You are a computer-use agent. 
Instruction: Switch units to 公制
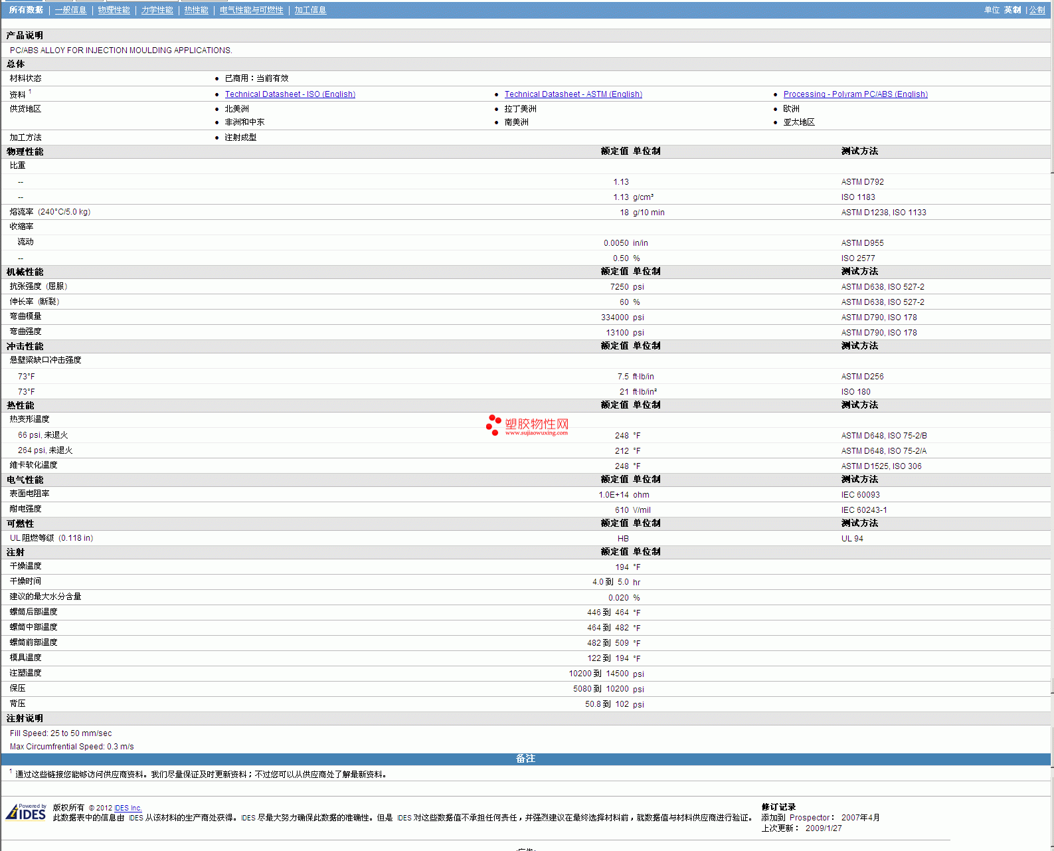pyautogui.click(x=1037, y=10)
